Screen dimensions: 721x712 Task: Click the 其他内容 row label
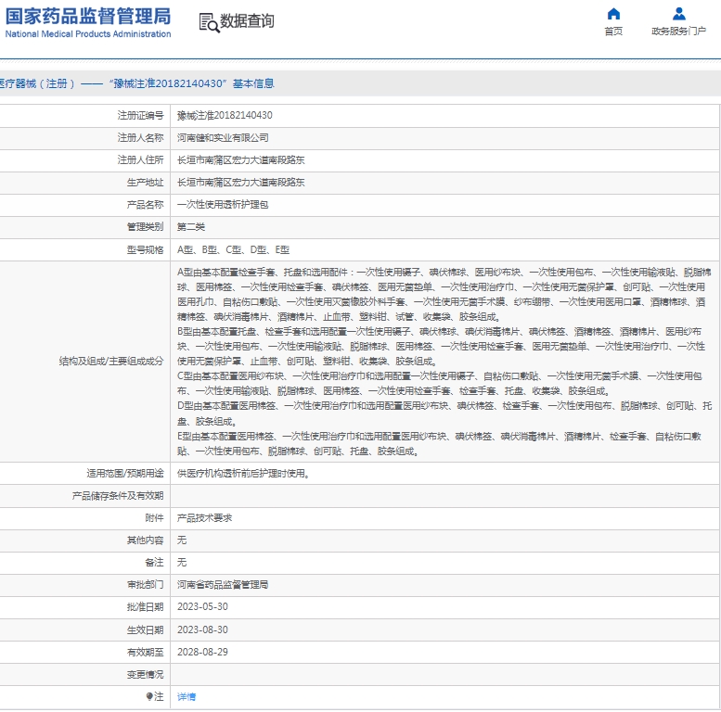(146, 540)
